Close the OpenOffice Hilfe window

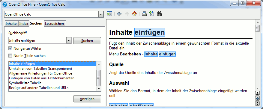point(253,3)
